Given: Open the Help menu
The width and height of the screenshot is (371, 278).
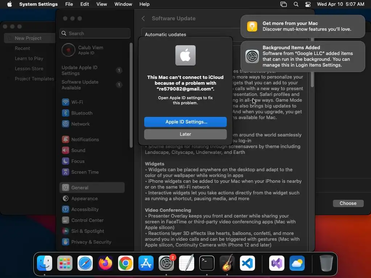Looking at the screenshot, I should click(x=144, y=4).
